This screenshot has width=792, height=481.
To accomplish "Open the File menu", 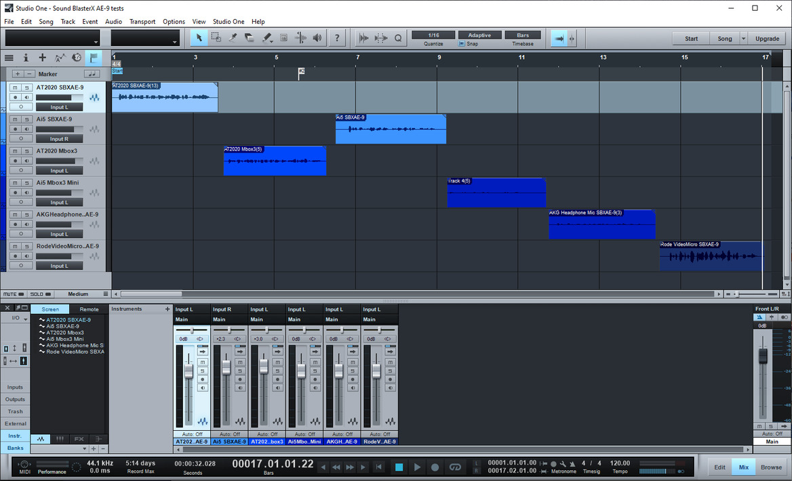I will tap(9, 22).
